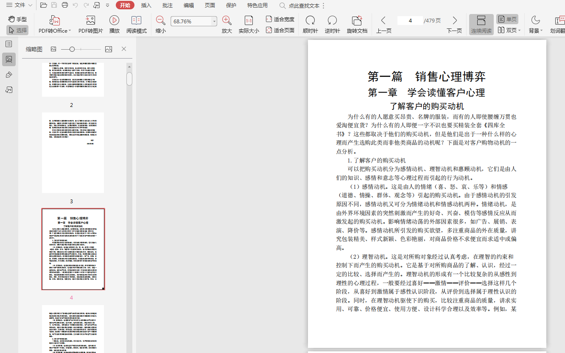This screenshot has width=565, height=353.
Task: Enable 单页 single page view
Action: [507, 19]
